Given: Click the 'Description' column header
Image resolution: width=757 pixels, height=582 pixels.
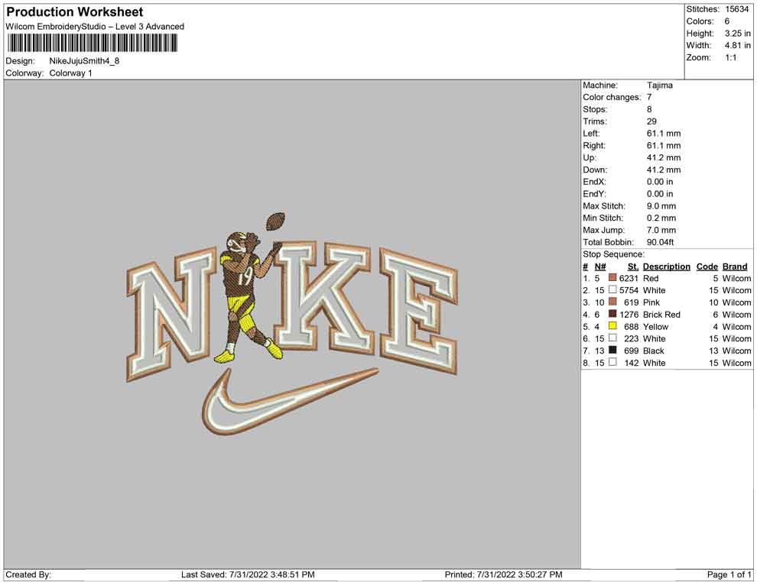Looking at the screenshot, I should 666,266.
